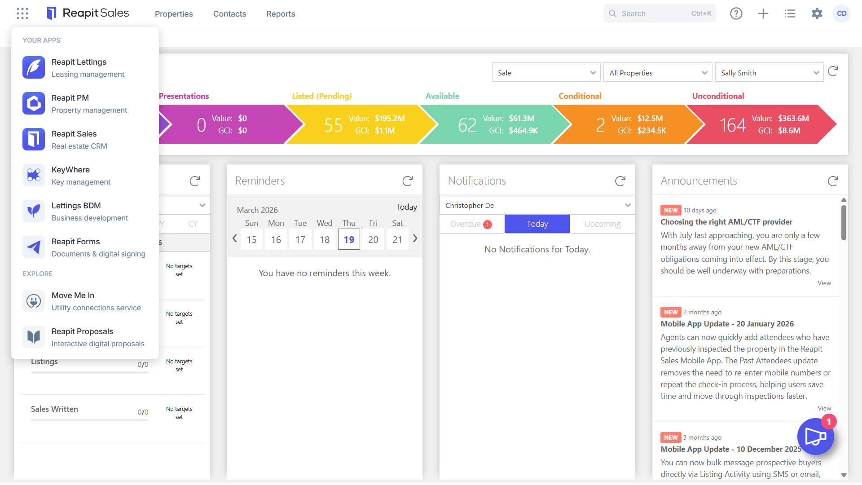Image resolution: width=862 pixels, height=485 pixels.
Task: Open the task list icon in header
Action: tap(790, 13)
